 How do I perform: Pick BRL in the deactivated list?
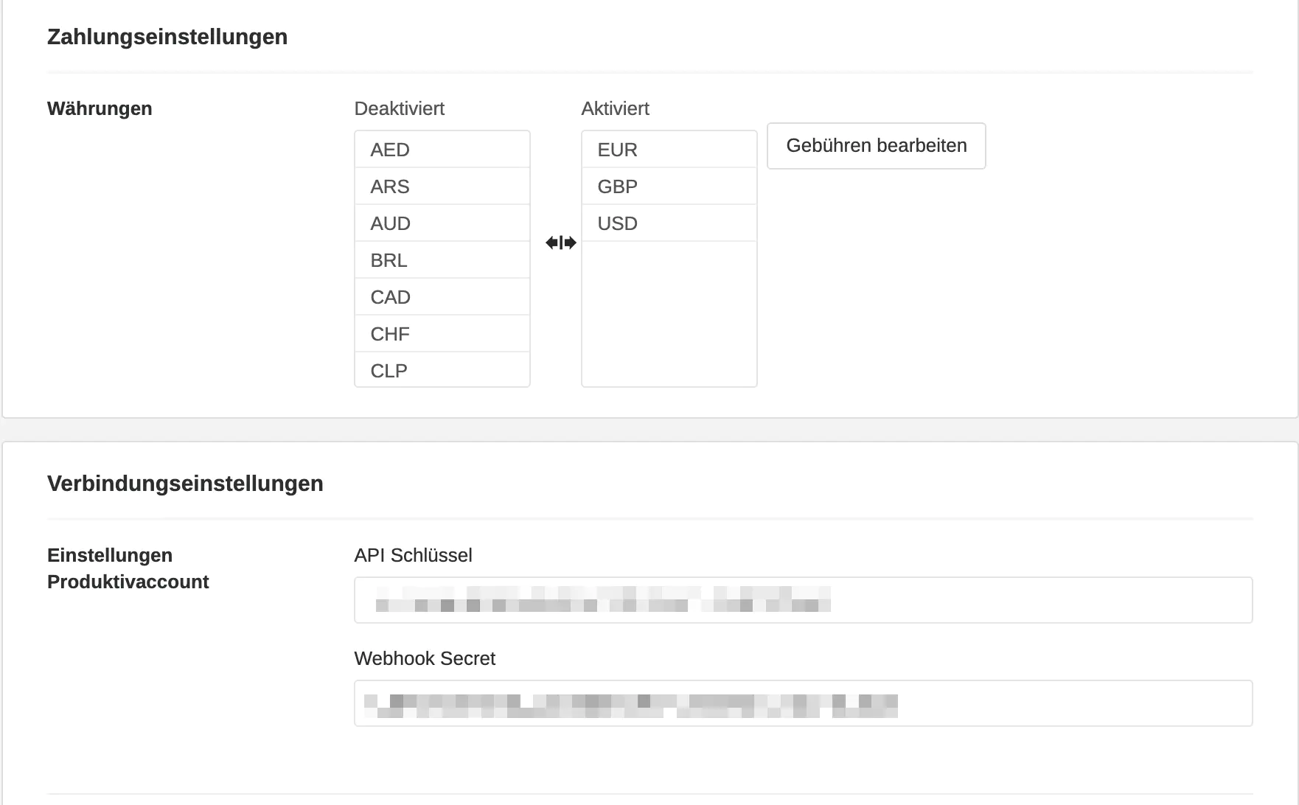(x=442, y=260)
